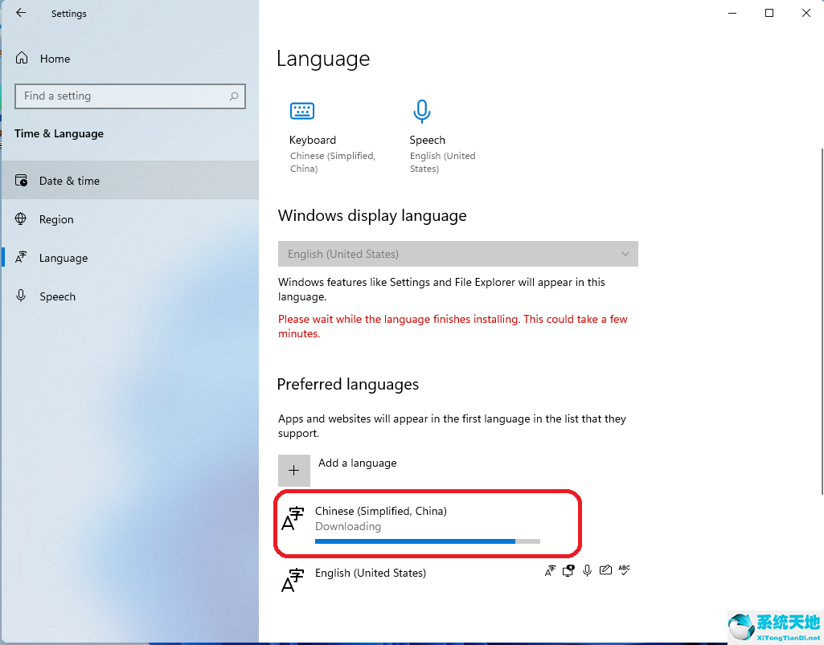Click the Preferred languages heading
This screenshot has height=645, width=824.
(x=348, y=384)
